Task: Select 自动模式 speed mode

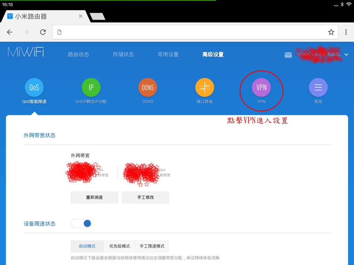Action: [87, 246]
